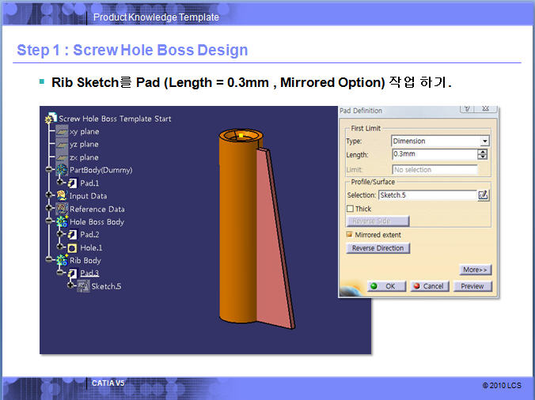Viewport: 535px width, 400px height.
Task: Toggle the Mirrored extent checkbox
Action: tap(351, 235)
